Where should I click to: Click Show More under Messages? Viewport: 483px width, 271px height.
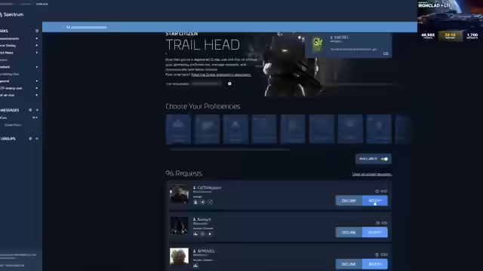[x=13, y=125]
